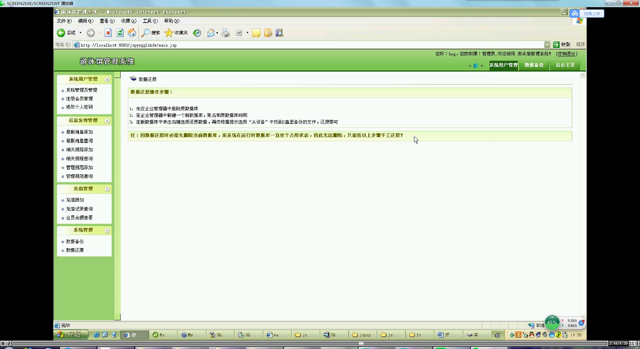
Task: Click the edit document toolbar icon
Action: (x=239, y=33)
